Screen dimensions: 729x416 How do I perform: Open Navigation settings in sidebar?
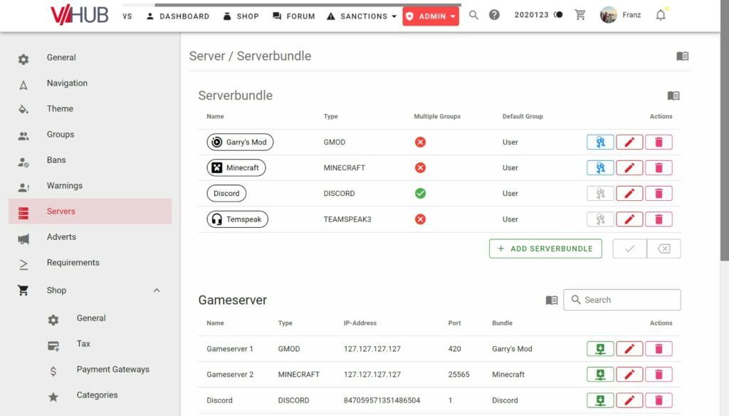(x=90, y=83)
